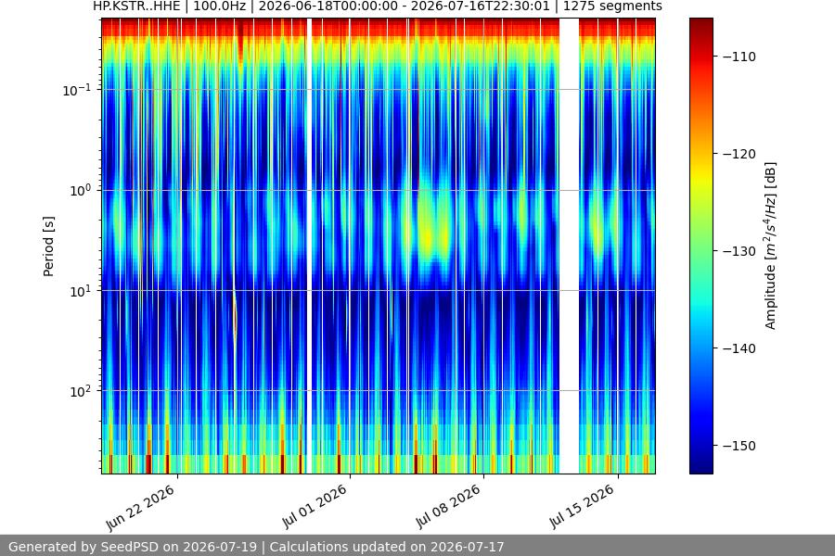Select the 'Jul 15 2026' date tick label
The width and height of the screenshot is (835, 556).
582,506
